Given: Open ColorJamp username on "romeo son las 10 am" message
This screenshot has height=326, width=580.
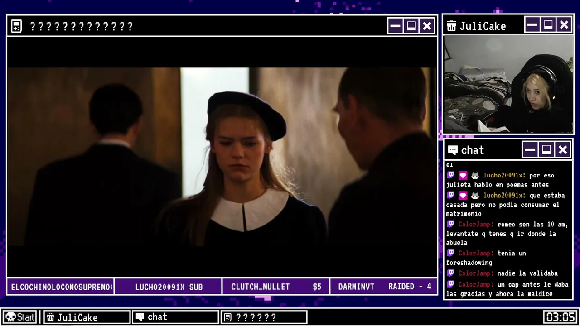Looking at the screenshot, I should (476, 224).
